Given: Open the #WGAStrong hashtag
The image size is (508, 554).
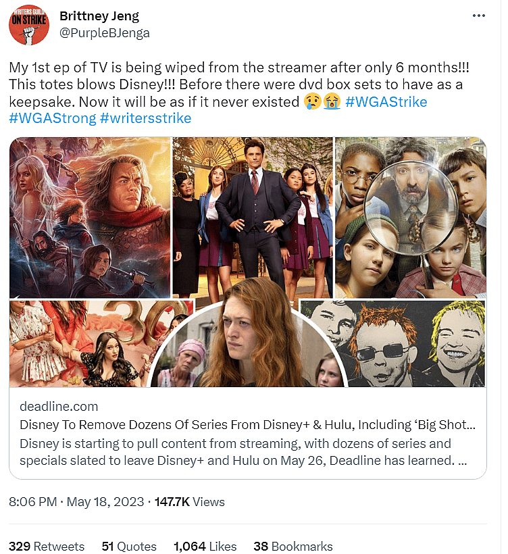Looking at the screenshot, I should tap(51, 118).
